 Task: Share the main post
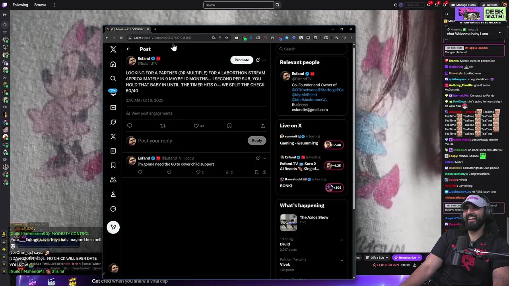click(x=263, y=126)
